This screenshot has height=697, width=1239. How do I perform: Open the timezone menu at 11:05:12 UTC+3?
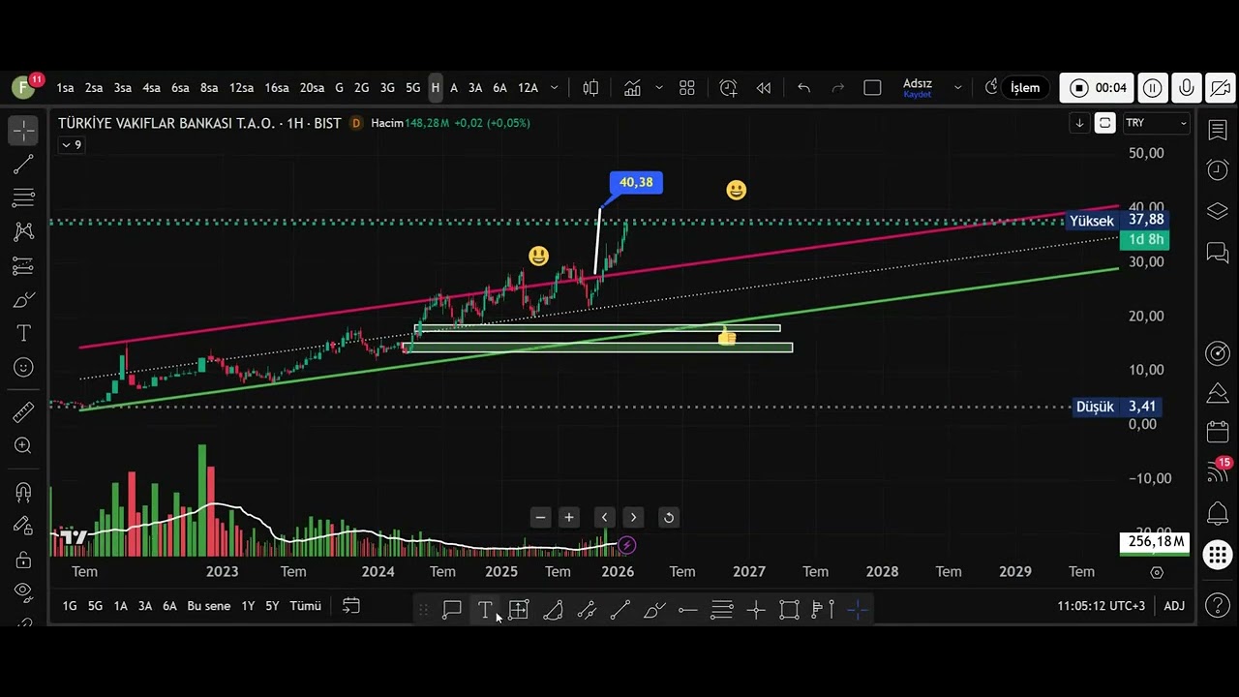click(x=1101, y=606)
